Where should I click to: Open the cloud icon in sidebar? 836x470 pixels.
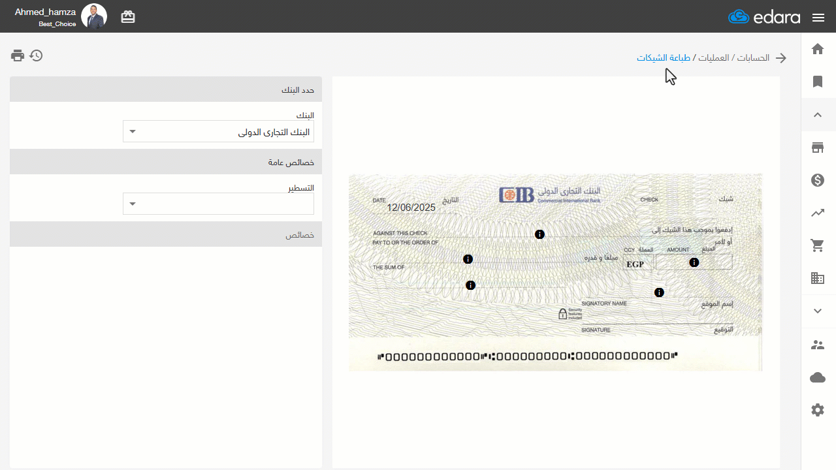tap(818, 377)
